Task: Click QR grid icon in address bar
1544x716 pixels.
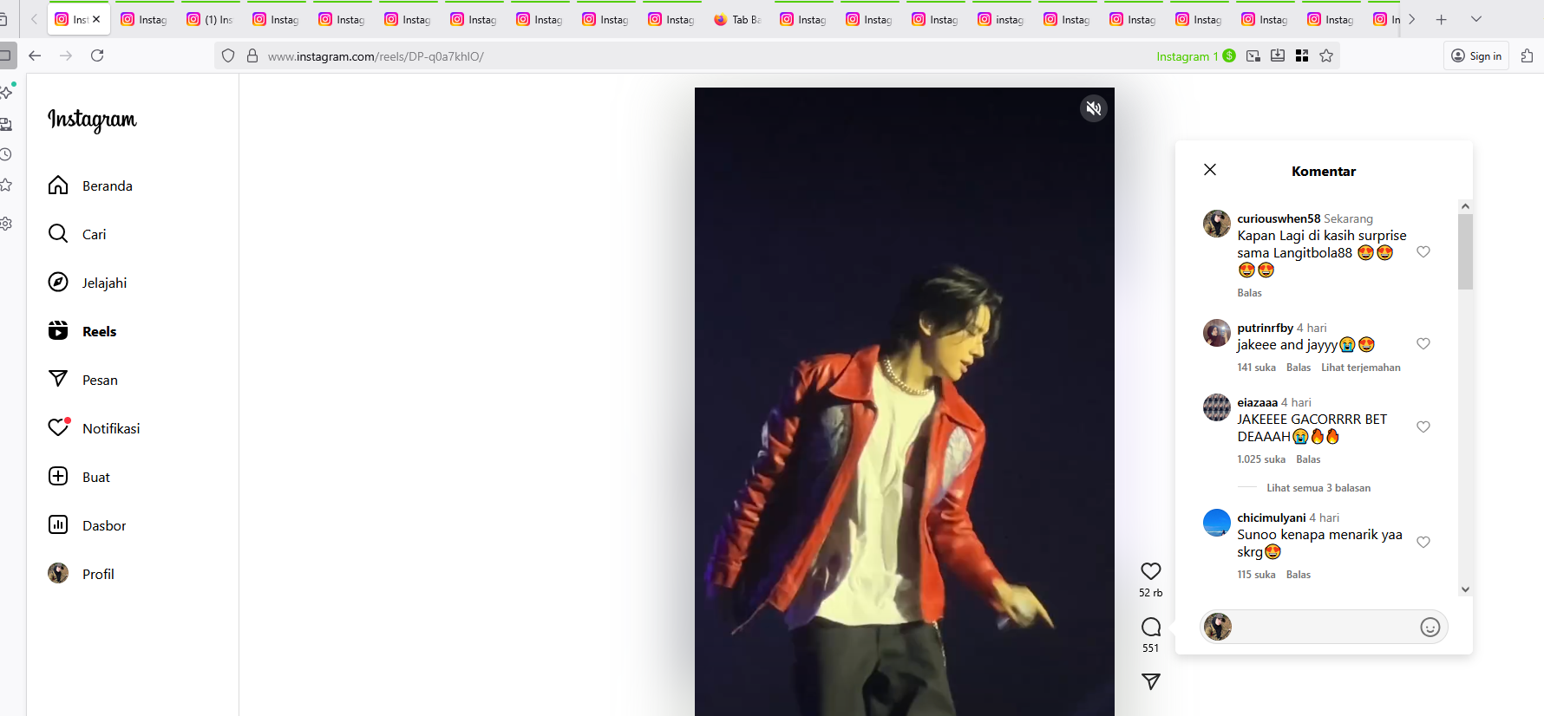Action: [1302, 55]
